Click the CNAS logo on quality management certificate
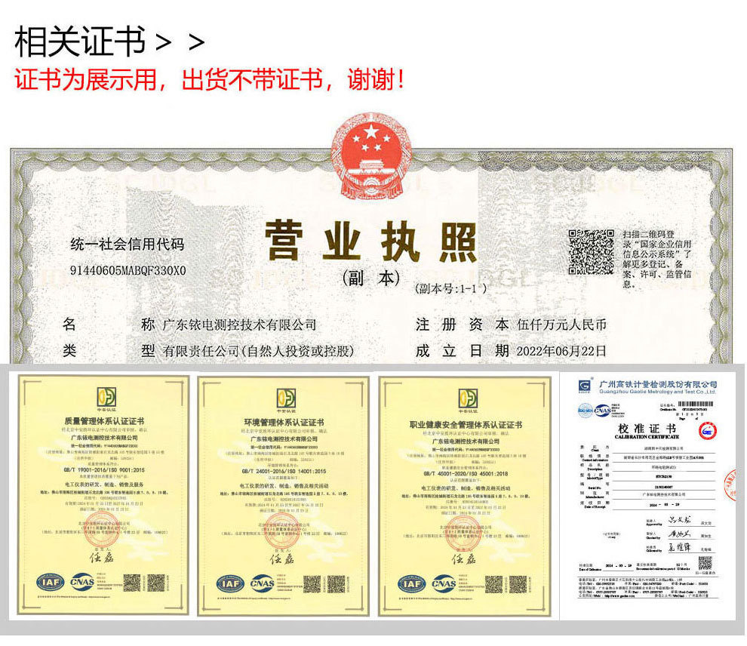The width and height of the screenshot is (747, 646). coord(82,582)
